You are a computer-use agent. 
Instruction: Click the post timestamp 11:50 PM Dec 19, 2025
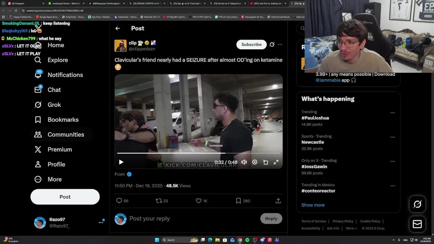coord(139,186)
